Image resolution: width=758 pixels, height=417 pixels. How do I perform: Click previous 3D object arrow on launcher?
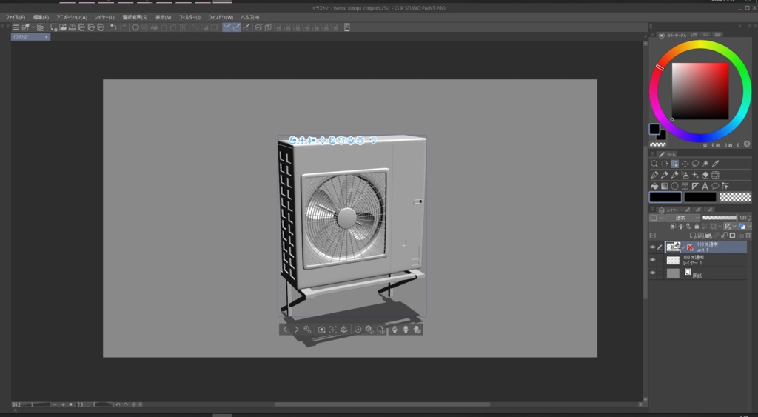pos(285,330)
